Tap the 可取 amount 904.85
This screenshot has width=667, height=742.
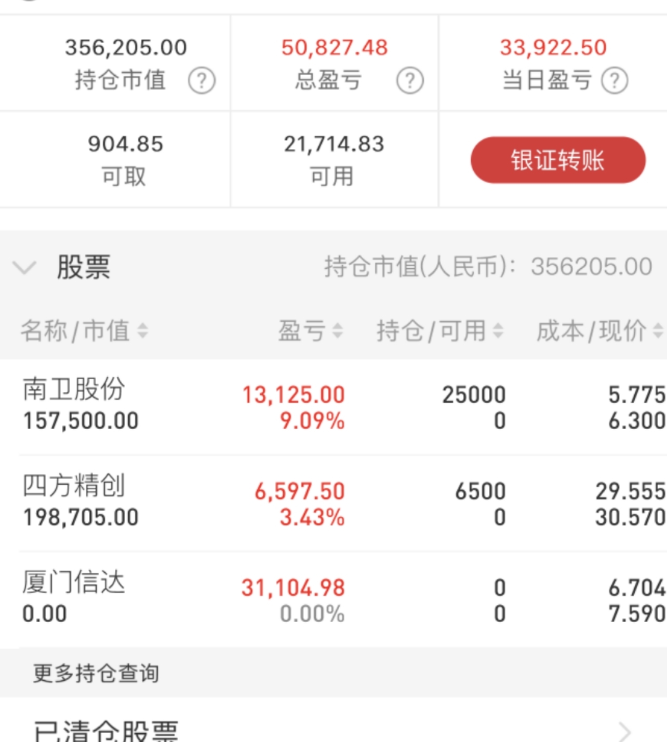(x=125, y=144)
